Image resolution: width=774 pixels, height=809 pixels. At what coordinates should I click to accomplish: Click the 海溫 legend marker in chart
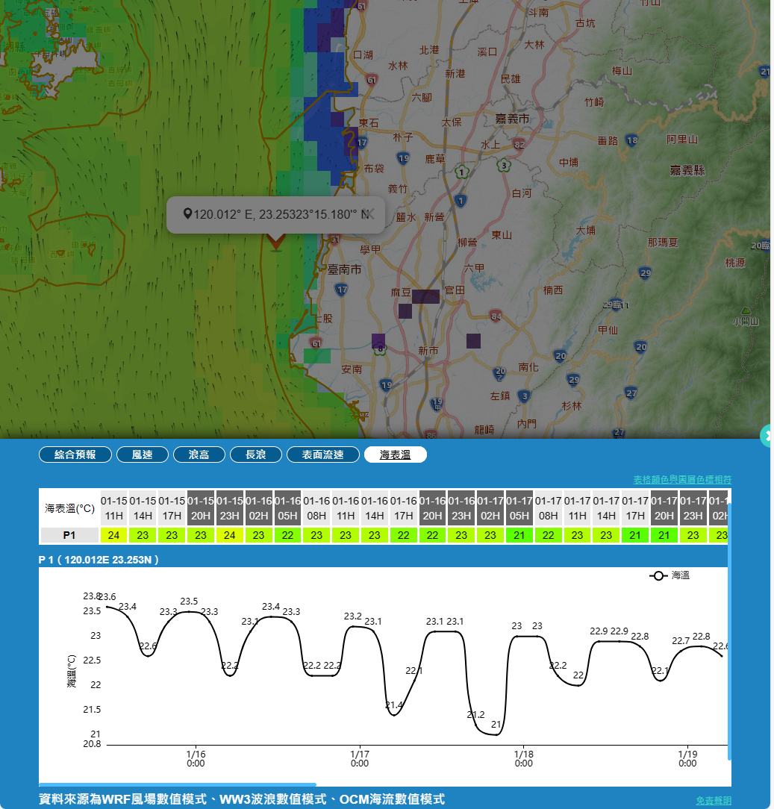(x=658, y=576)
